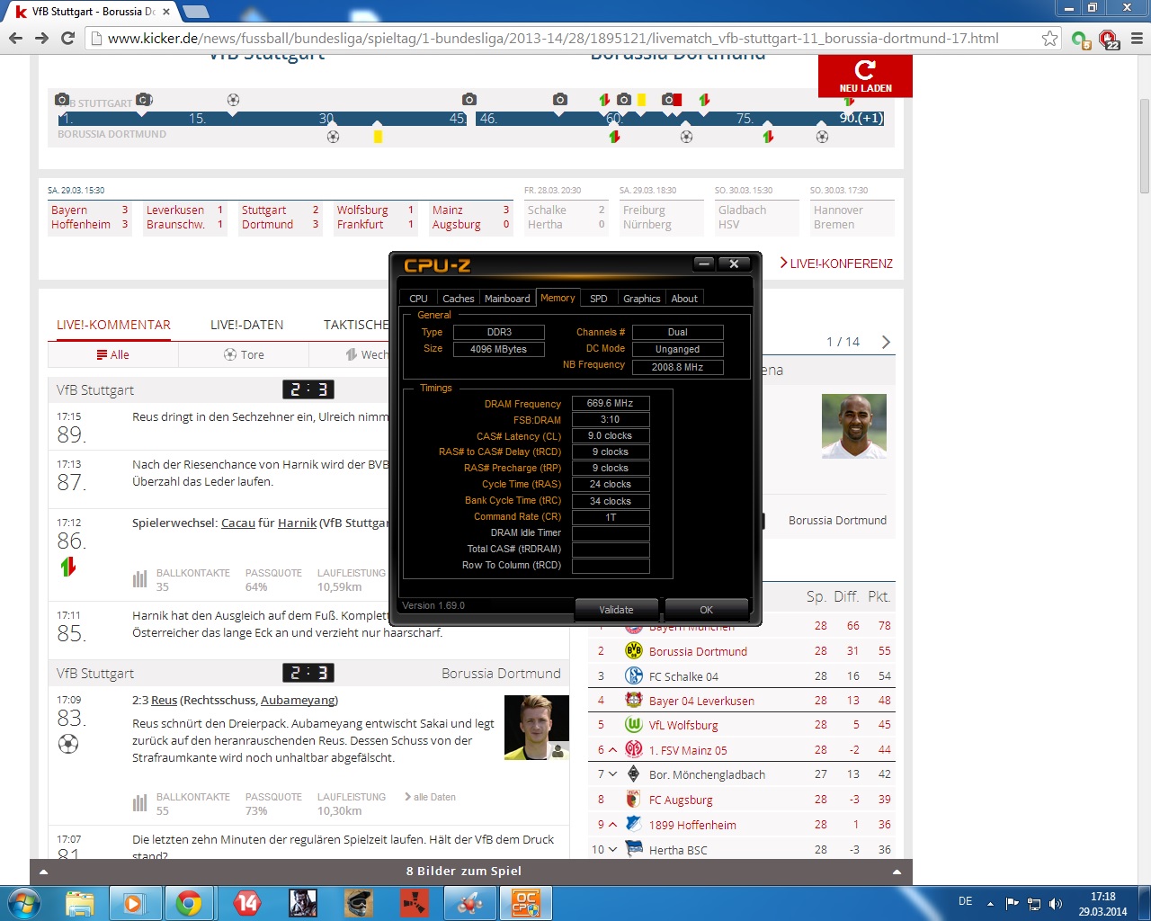Open Bayern vs Hoffenheim score box
Screen dimensions: 1151x921
(89, 218)
